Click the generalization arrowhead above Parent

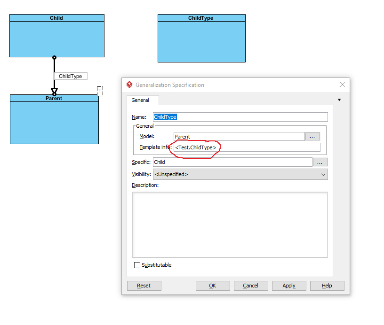[54, 90]
